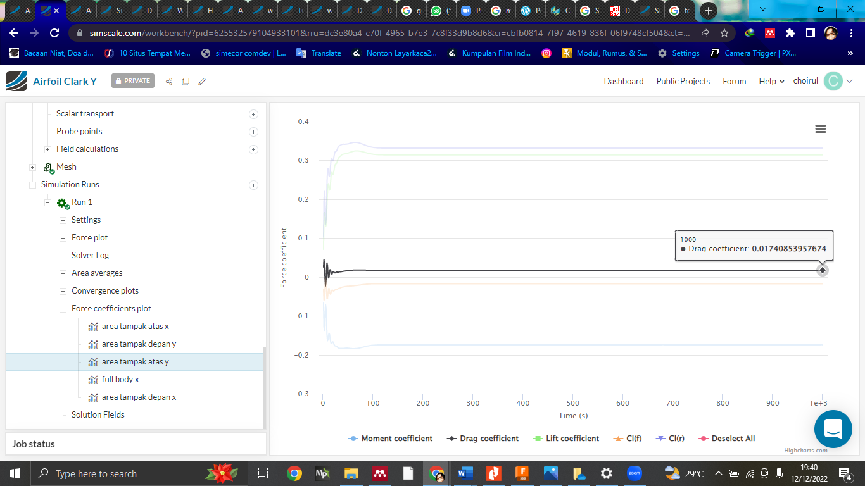Select the 'area tampak depan y' plot item
This screenshot has width=865, height=486.
[137, 344]
